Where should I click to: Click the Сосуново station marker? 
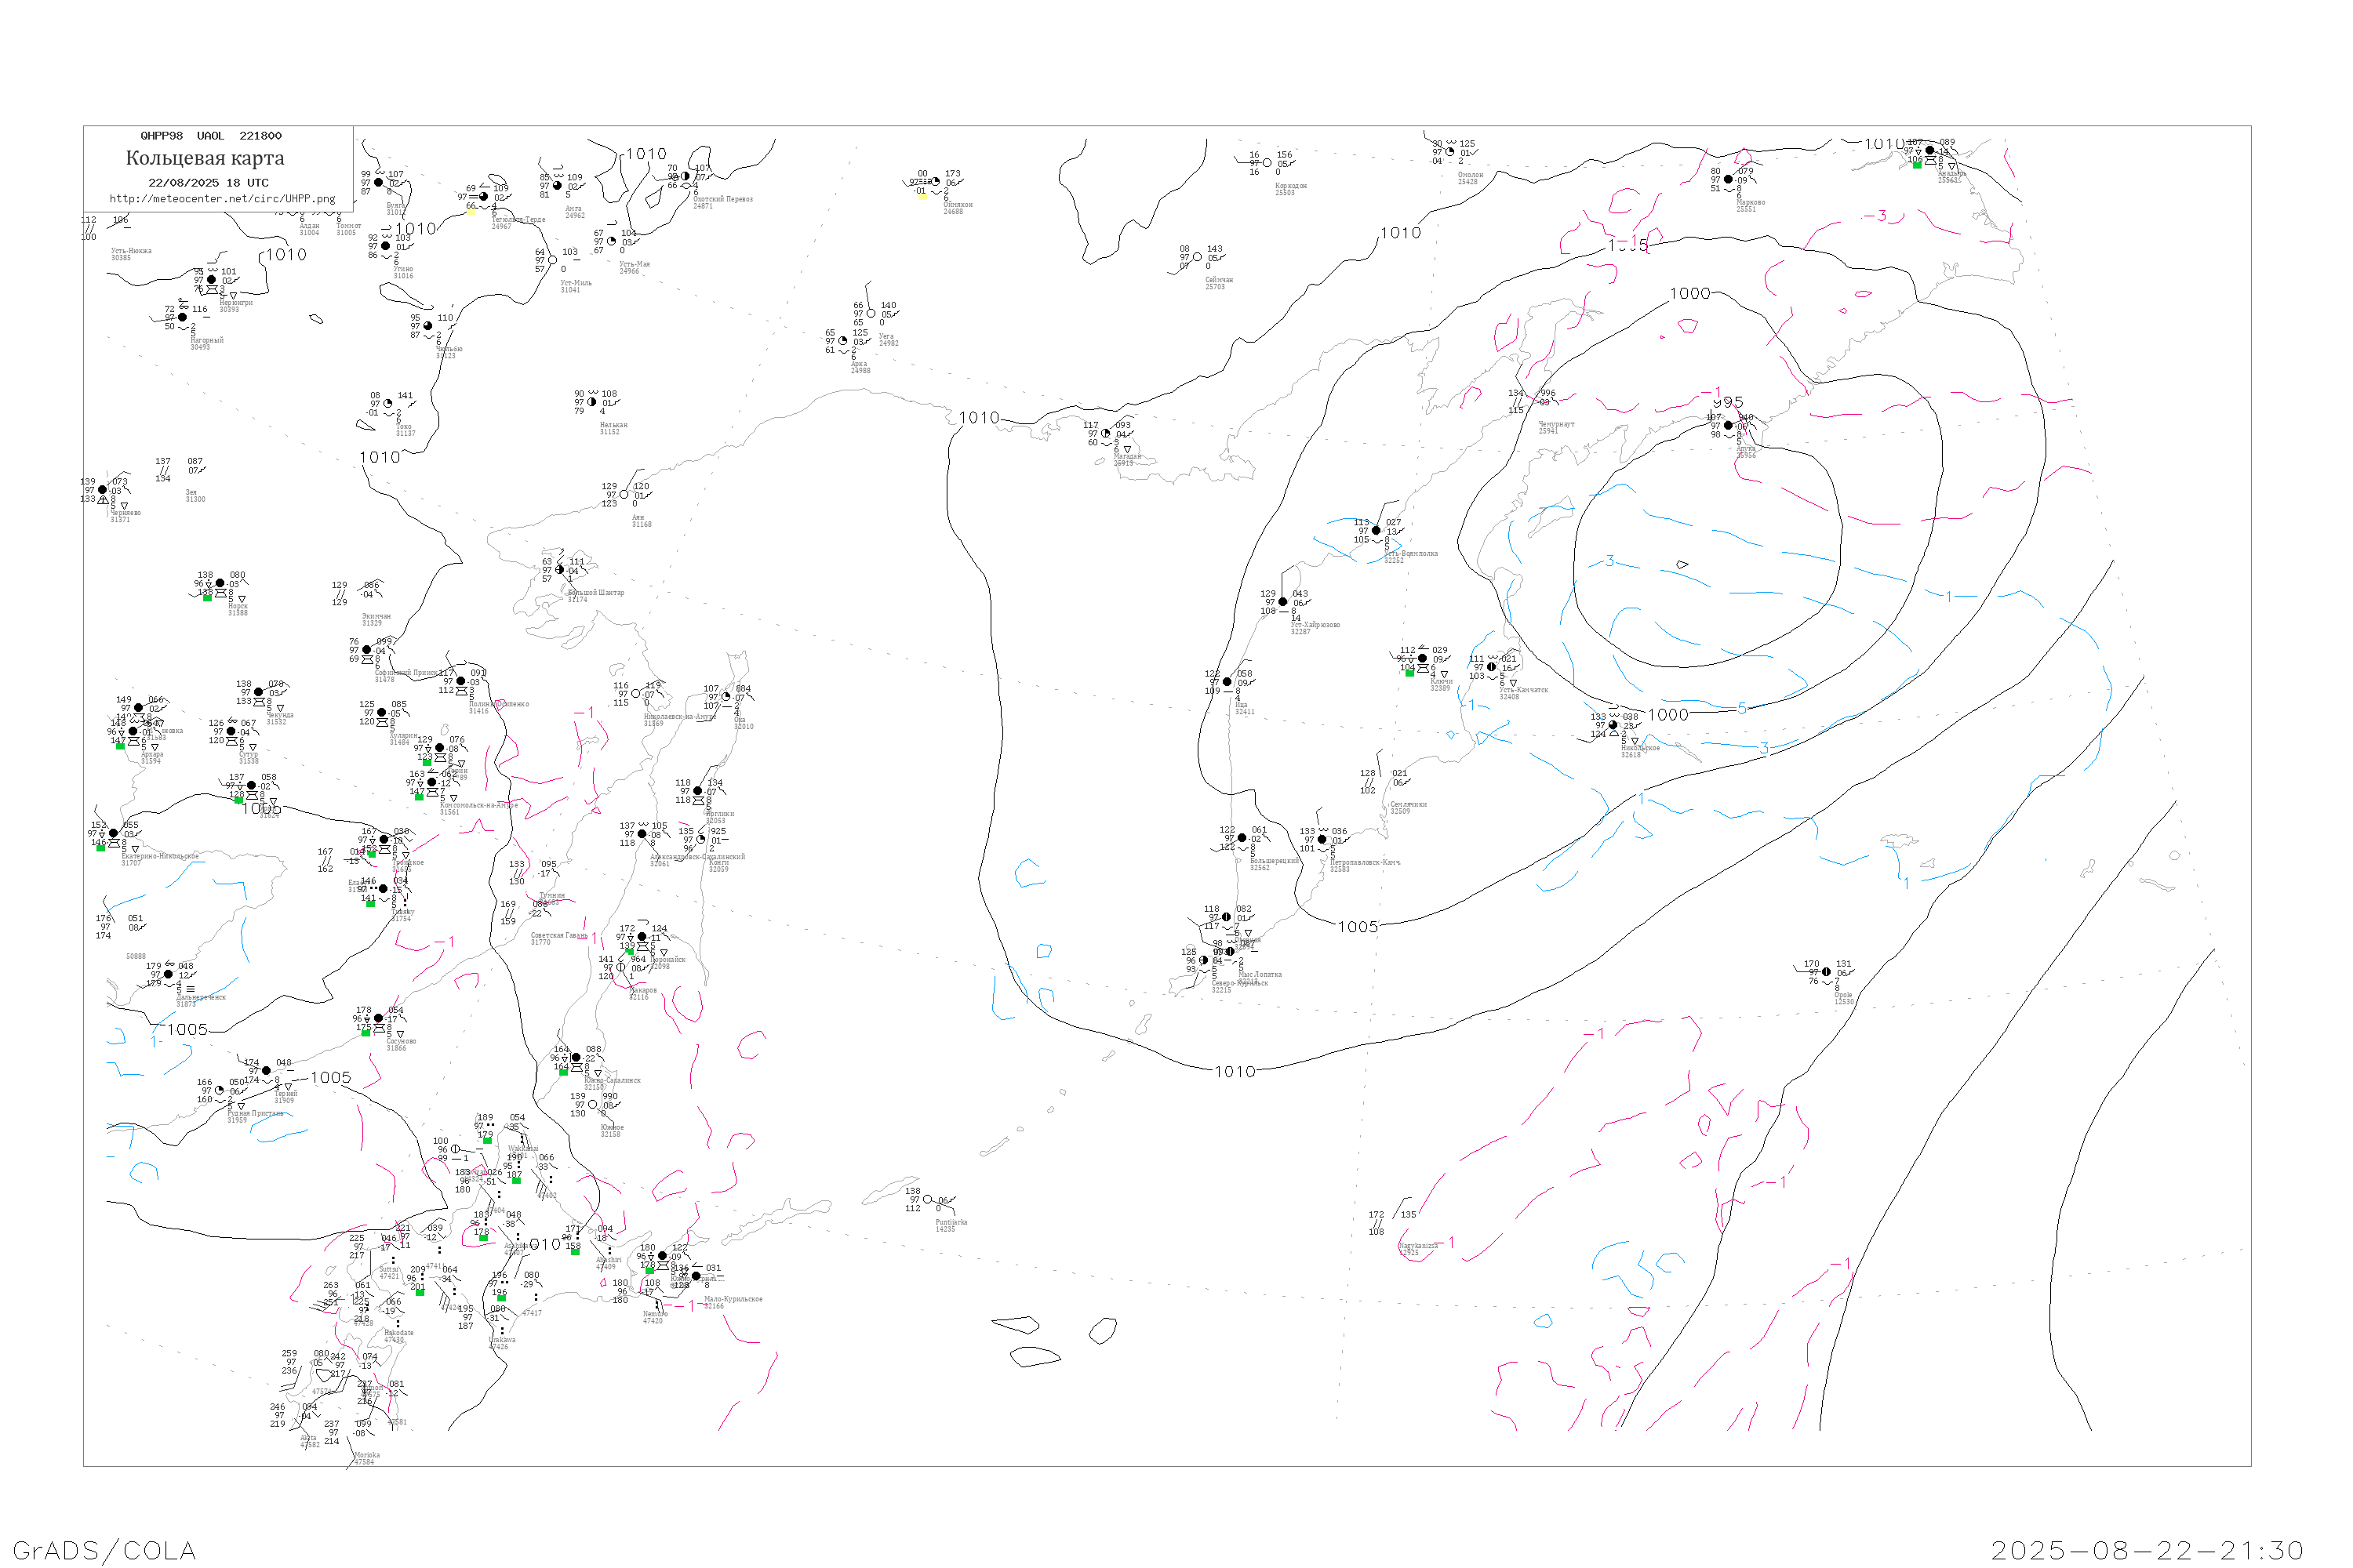point(378,1018)
